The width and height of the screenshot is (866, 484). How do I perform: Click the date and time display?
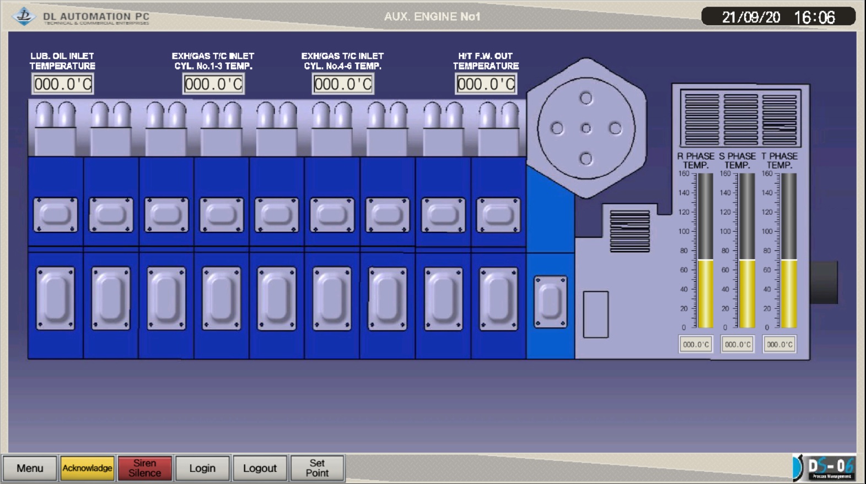pyautogui.click(x=778, y=17)
